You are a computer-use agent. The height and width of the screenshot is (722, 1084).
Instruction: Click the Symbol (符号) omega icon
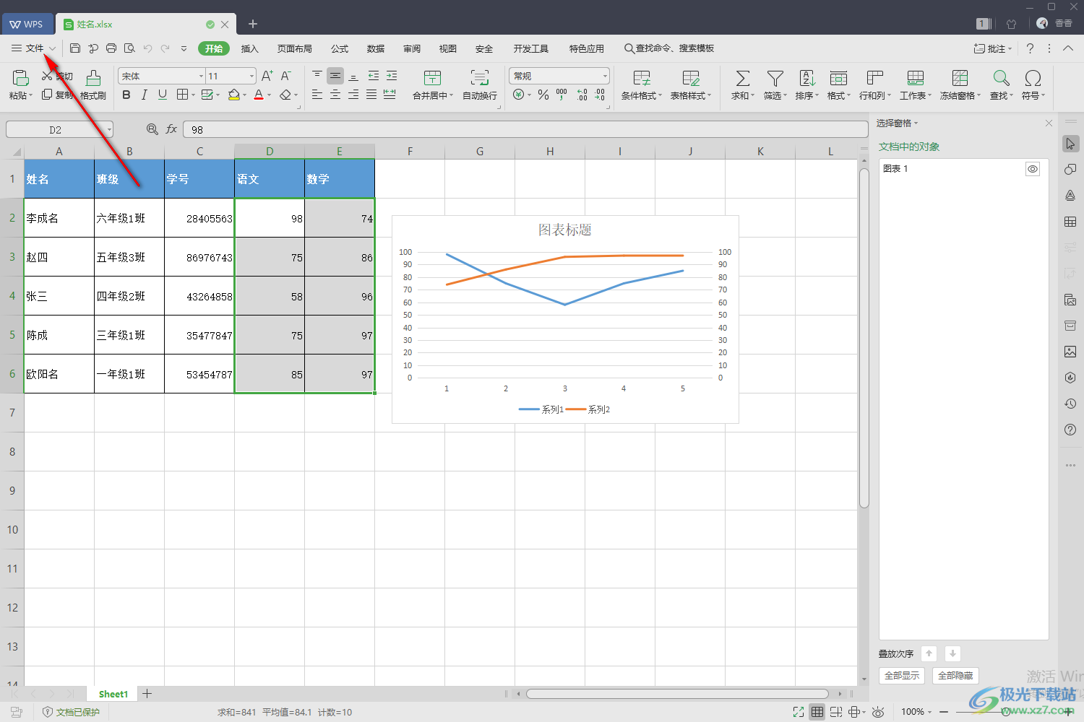point(1033,78)
